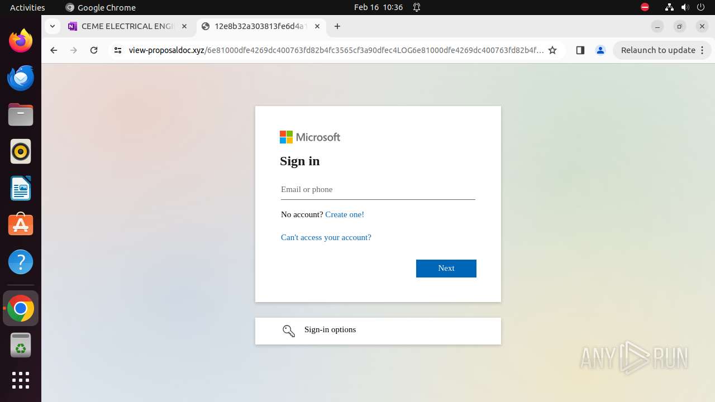Click the red do-not-disturb indicator icon

[x=645, y=7]
